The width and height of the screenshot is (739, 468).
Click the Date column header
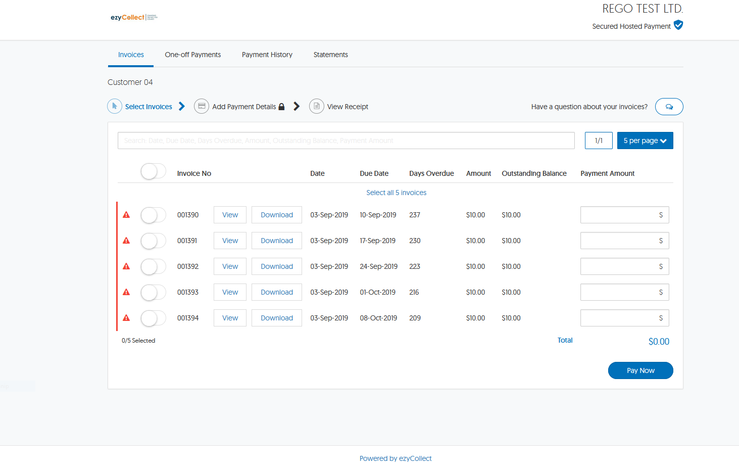click(x=317, y=173)
